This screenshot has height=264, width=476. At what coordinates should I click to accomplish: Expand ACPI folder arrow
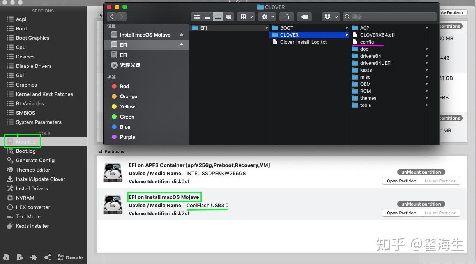426,28
